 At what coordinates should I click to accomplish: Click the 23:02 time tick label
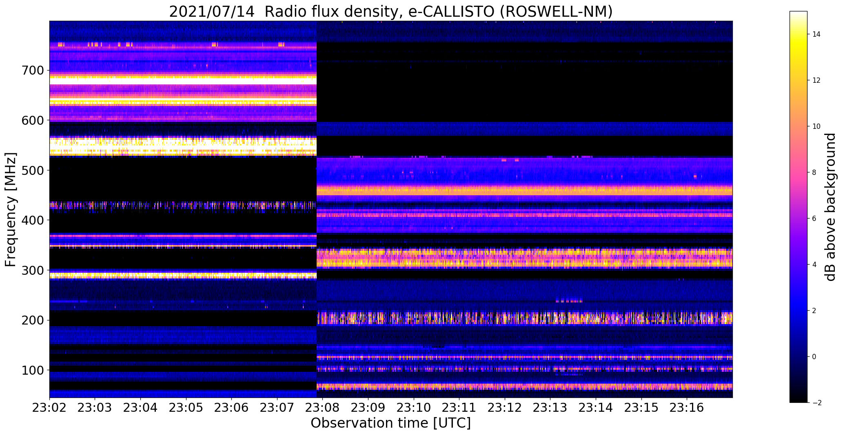point(49,408)
